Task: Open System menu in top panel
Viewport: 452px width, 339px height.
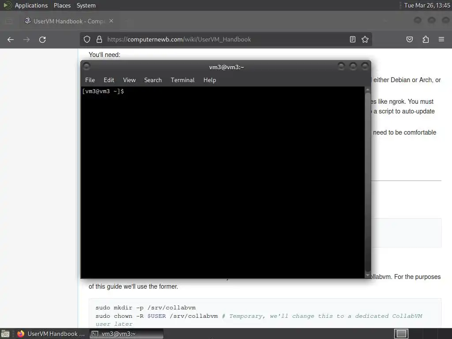Action: [86, 5]
